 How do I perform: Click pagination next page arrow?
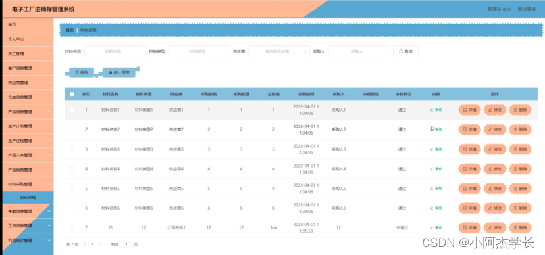101,244
